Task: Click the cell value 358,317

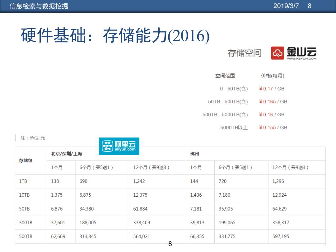Action: (281, 223)
